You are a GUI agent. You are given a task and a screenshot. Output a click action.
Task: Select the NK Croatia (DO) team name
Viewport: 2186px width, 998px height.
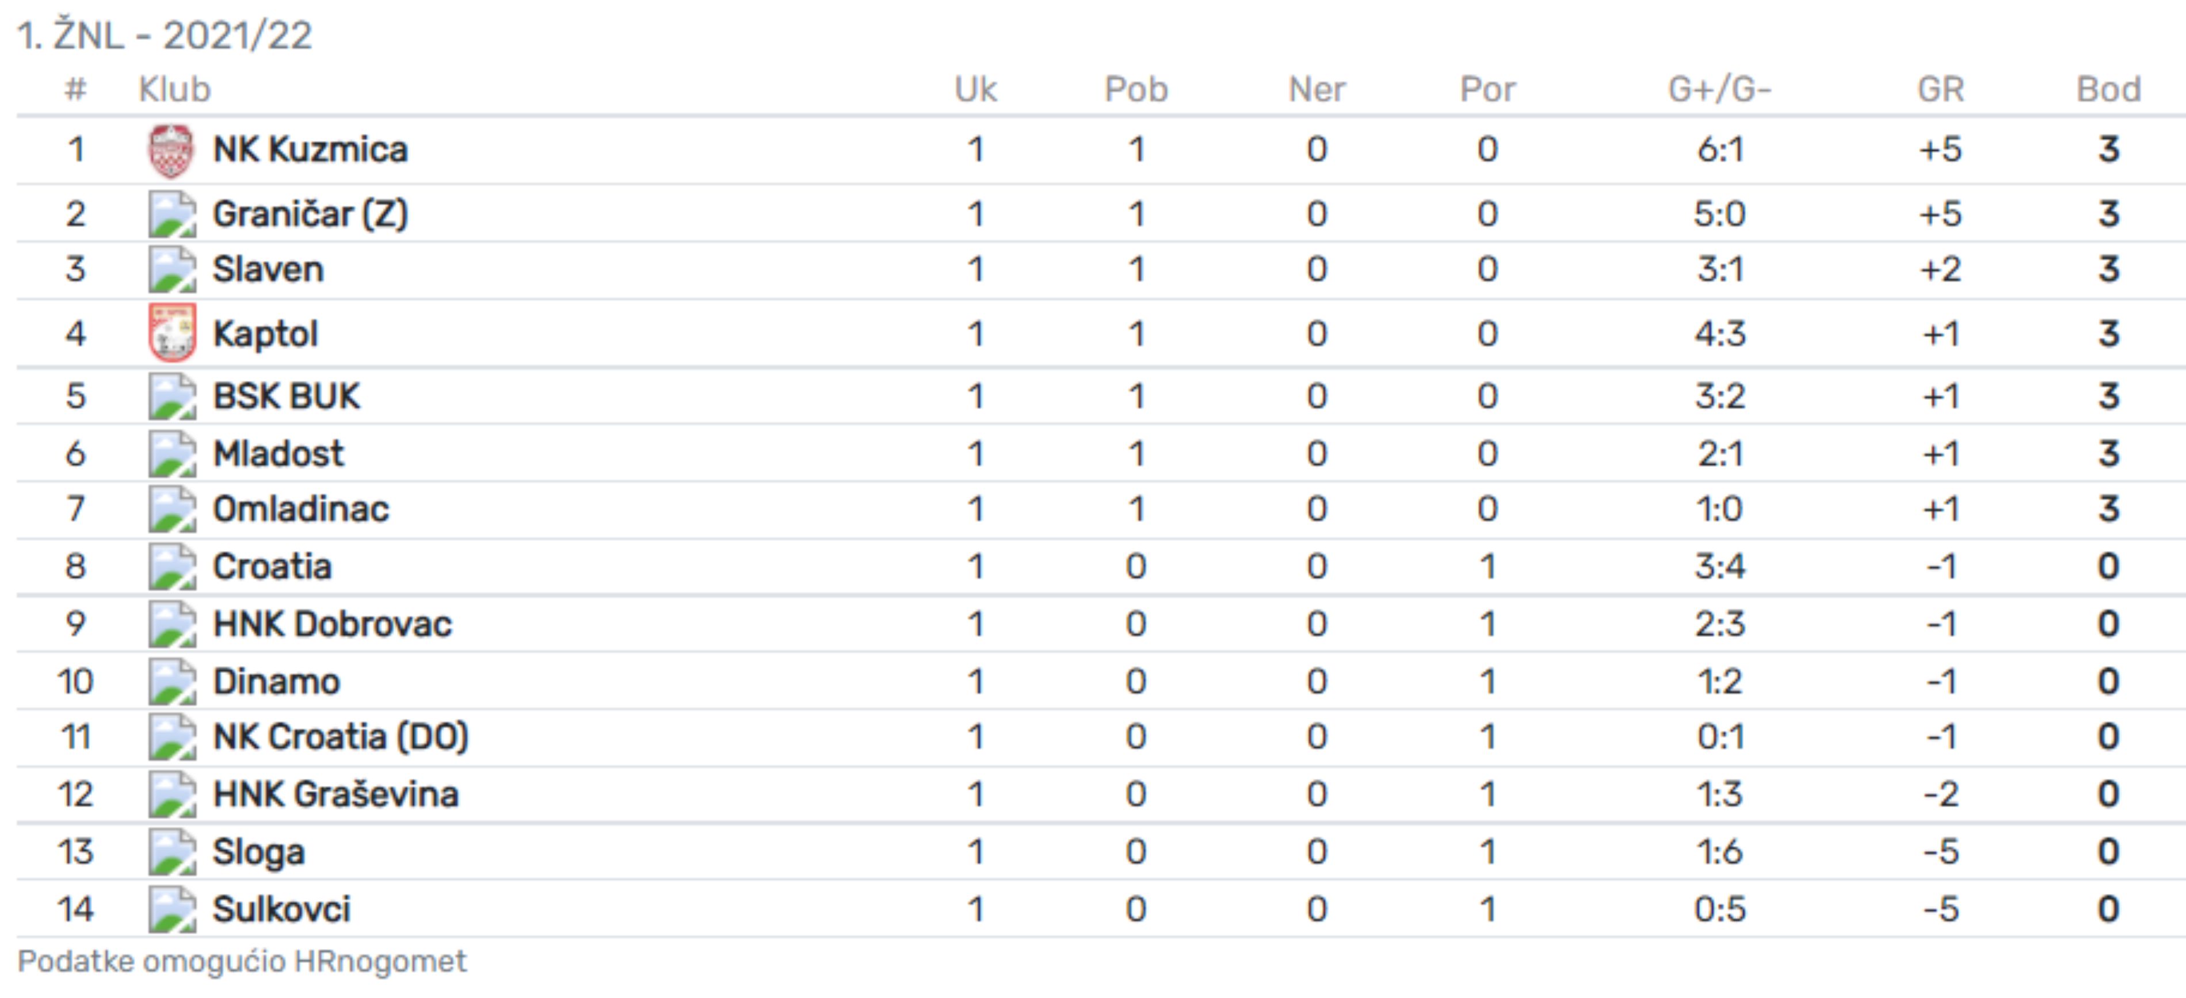(341, 737)
